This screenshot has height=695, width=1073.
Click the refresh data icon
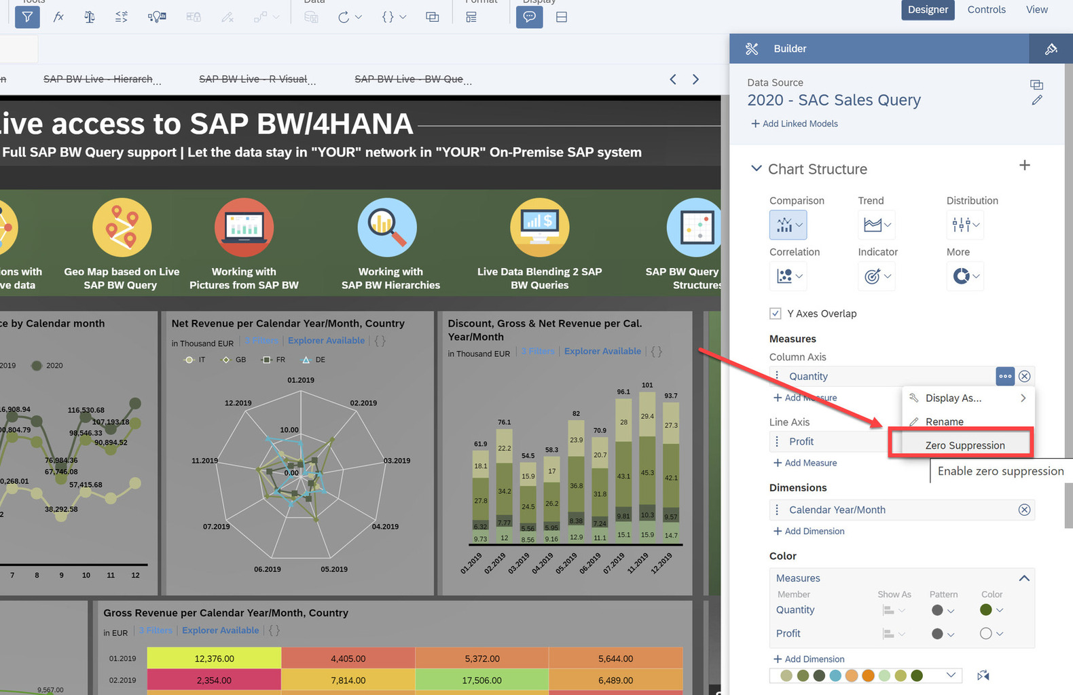tap(344, 17)
